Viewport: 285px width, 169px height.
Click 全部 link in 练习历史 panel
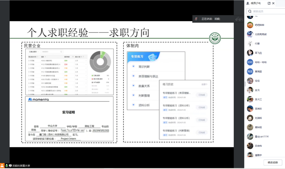click(204, 84)
